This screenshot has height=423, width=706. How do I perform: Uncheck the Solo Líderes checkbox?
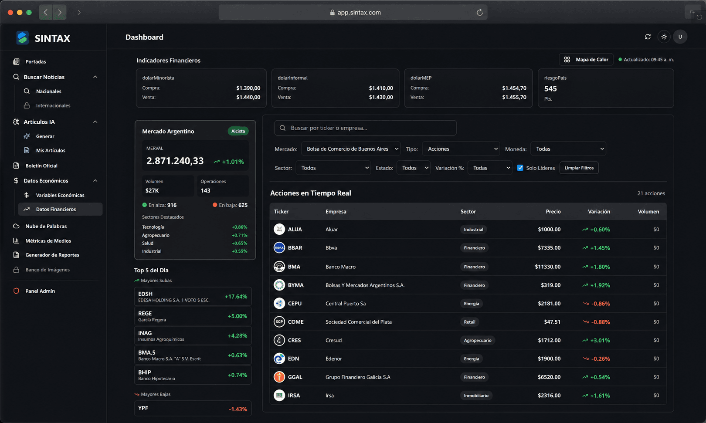point(520,168)
